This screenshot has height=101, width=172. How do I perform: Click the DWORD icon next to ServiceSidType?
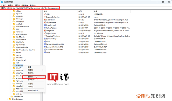tap(45, 39)
